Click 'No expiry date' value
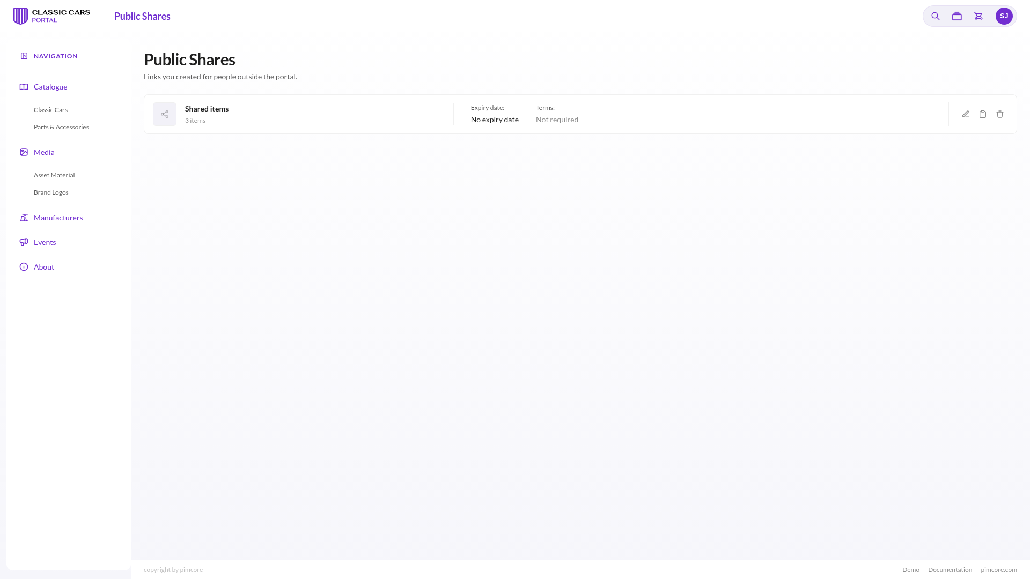1030x579 pixels. pos(495,120)
